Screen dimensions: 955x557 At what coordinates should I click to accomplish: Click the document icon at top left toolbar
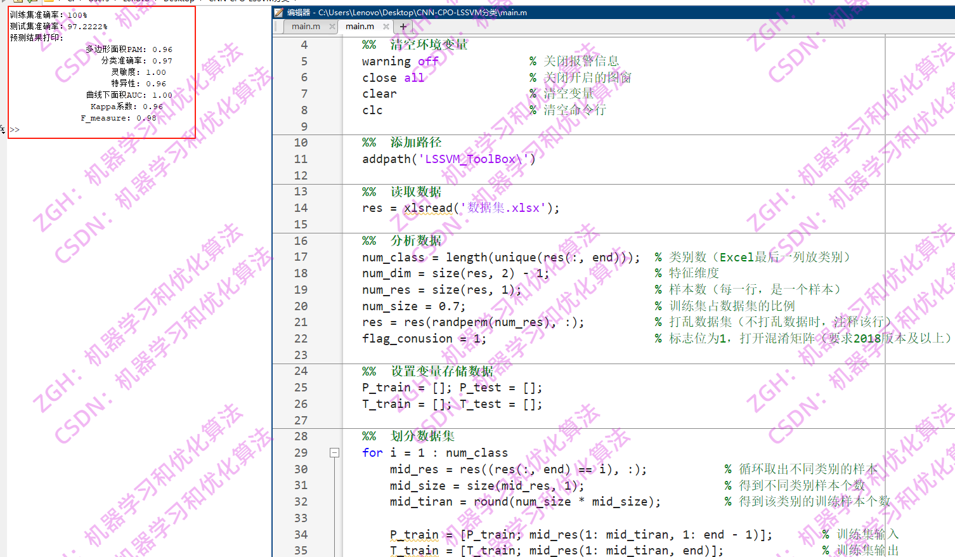[18, 1]
